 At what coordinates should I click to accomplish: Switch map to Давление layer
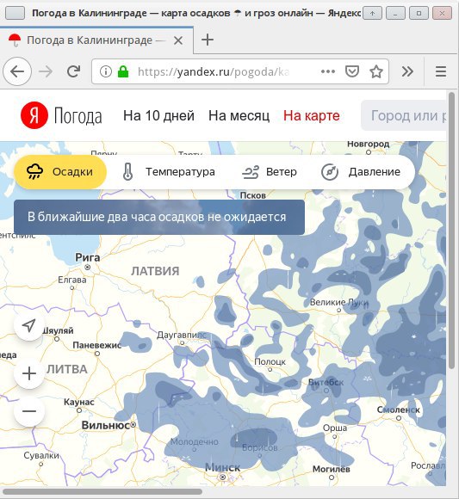point(360,172)
